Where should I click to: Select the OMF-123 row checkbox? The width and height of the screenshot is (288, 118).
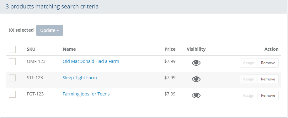click(x=12, y=62)
